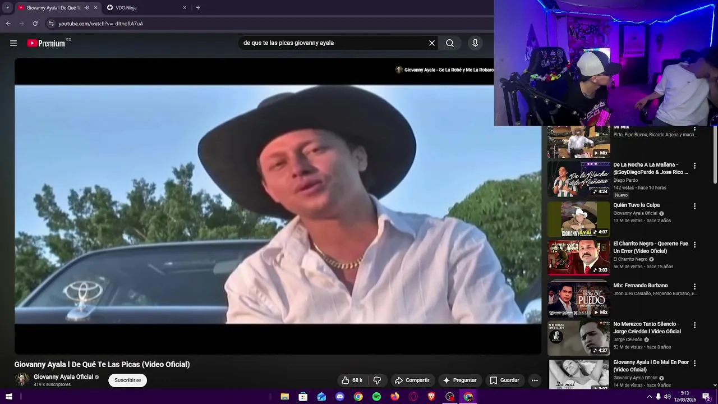Click the Mi Mix playlist thumbnail
This screenshot has height=404, width=718.
click(x=578, y=142)
